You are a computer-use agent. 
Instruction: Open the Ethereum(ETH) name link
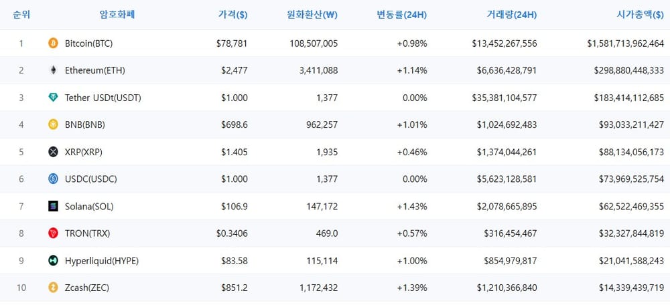coord(95,71)
